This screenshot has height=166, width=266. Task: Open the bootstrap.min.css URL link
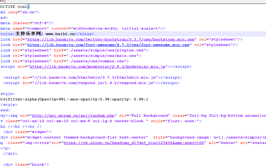[x=111, y=39]
